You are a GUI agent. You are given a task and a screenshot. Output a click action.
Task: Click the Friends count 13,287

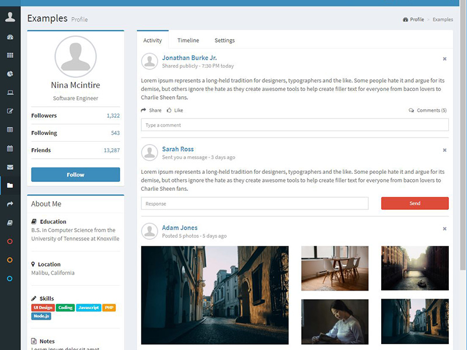pos(111,150)
